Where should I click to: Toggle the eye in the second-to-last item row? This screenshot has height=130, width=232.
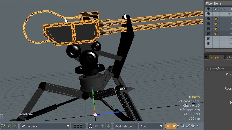pos(208,38)
